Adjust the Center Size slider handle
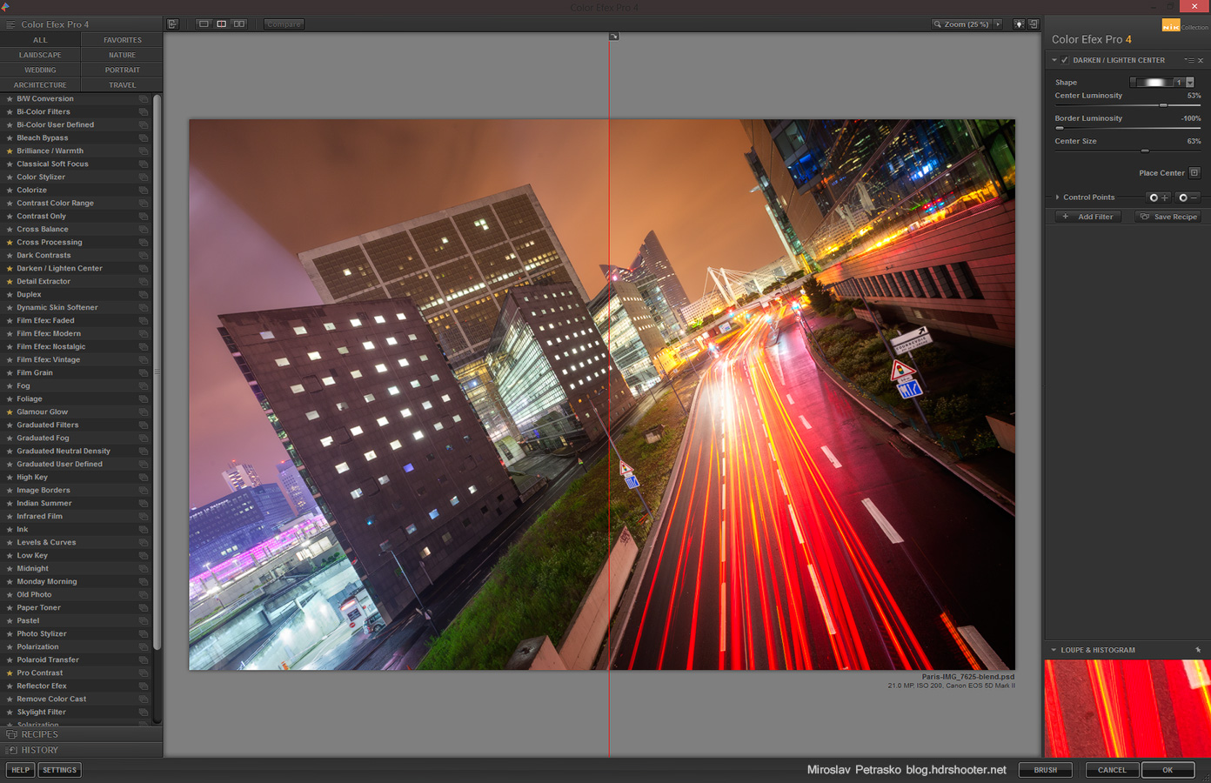Image resolution: width=1211 pixels, height=783 pixels. 1145,151
